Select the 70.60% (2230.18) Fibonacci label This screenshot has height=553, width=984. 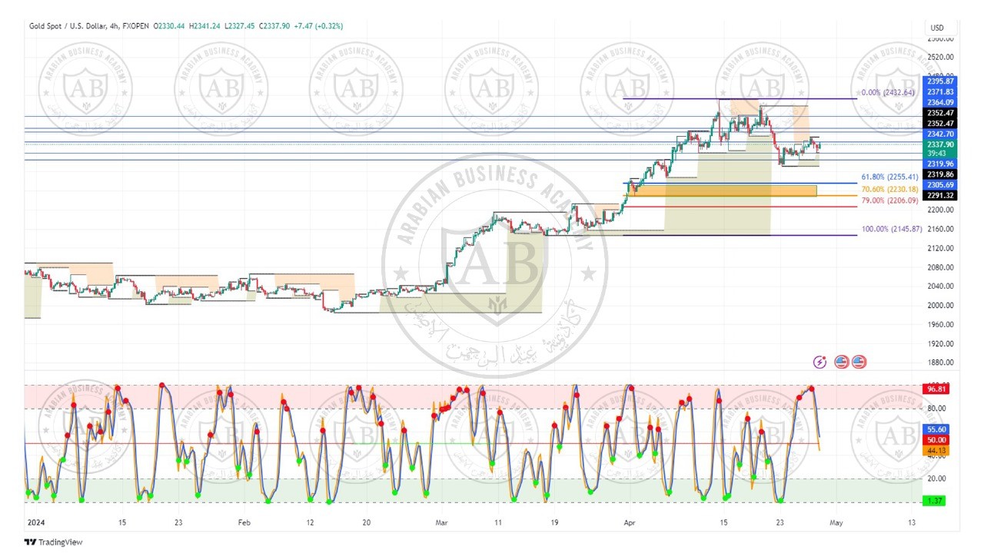pos(890,189)
